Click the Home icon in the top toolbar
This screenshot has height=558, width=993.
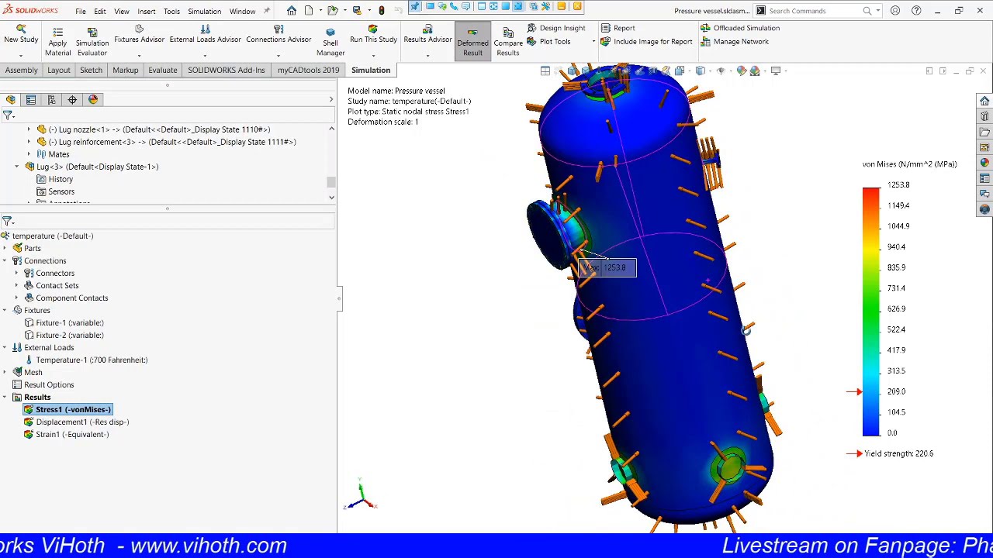(291, 10)
